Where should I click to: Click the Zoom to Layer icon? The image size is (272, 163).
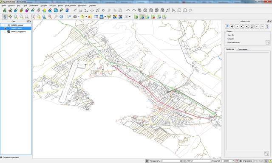click(44, 17)
